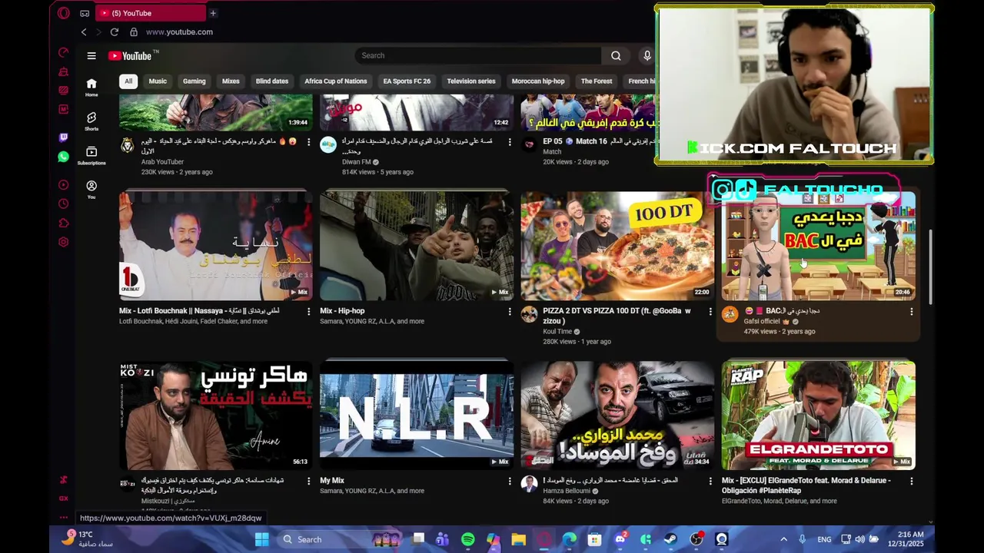Select the Mixes filter chip
Image resolution: width=984 pixels, height=553 pixels.
click(231, 81)
